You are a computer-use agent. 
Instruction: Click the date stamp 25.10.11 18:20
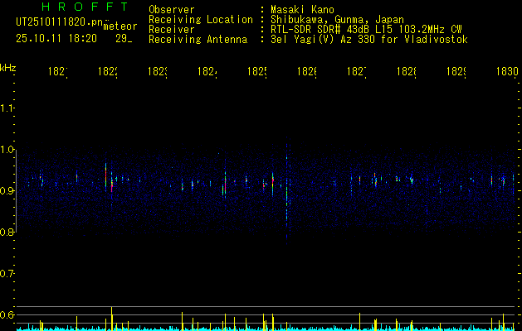[56, 39]
